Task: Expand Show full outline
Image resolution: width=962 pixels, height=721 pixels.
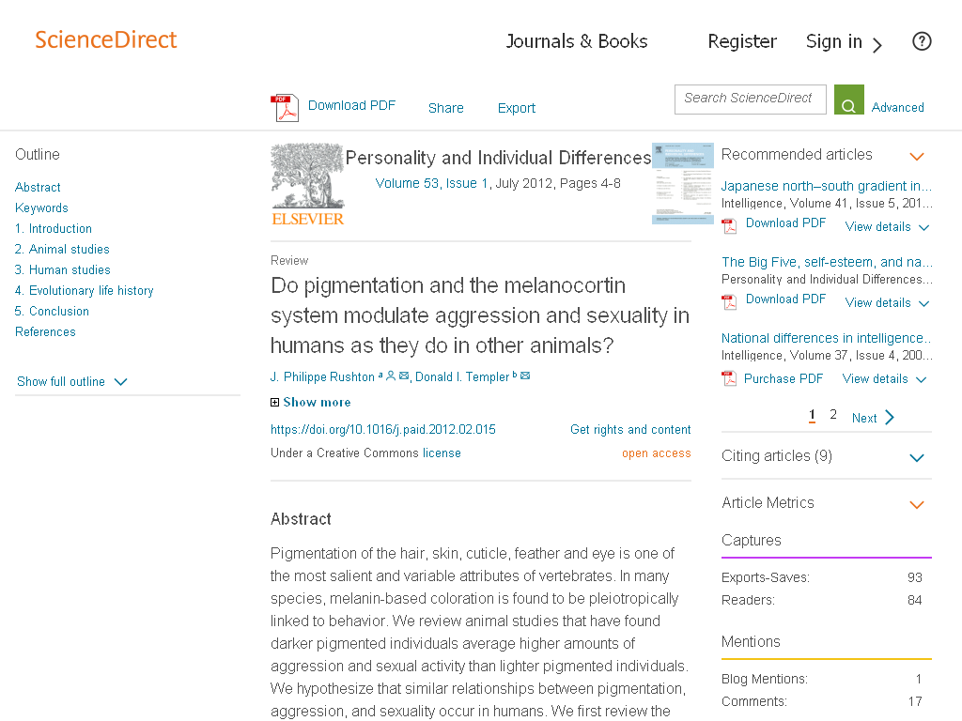Action: click(x=71, y=381)
